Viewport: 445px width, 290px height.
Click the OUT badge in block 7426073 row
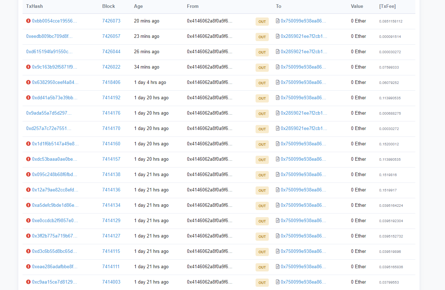(x=262, y=21)
